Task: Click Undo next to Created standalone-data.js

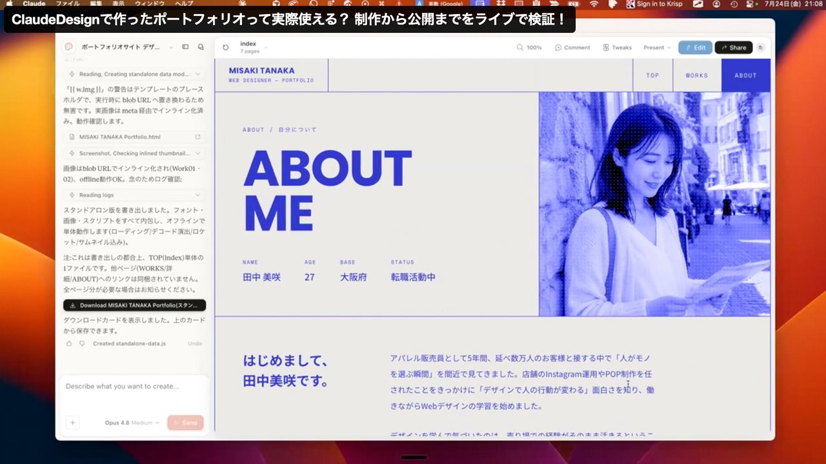Action: [x=195, y=343]
